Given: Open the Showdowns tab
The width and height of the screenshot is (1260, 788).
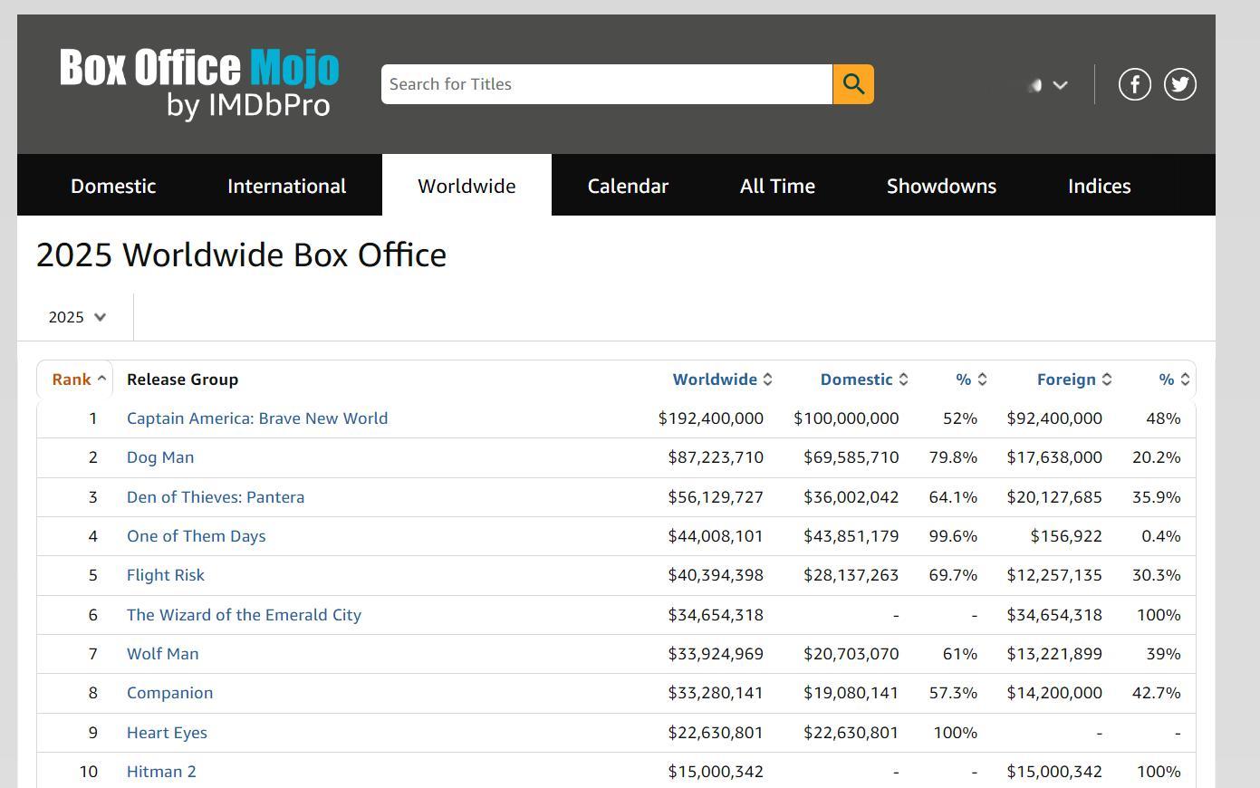Looking at the screenshot, I should pos(941,186).
